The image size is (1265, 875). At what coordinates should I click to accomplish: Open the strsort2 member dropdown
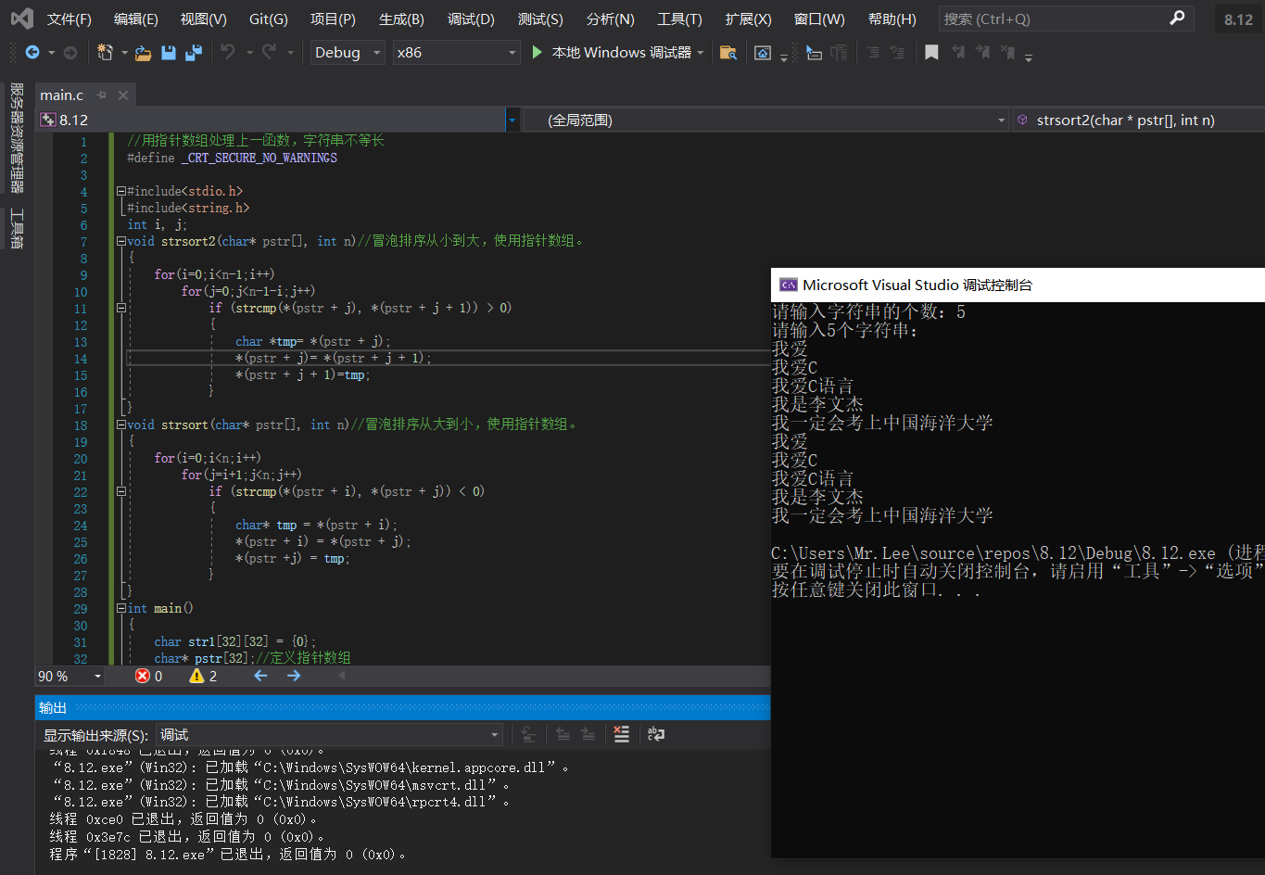1138,120
